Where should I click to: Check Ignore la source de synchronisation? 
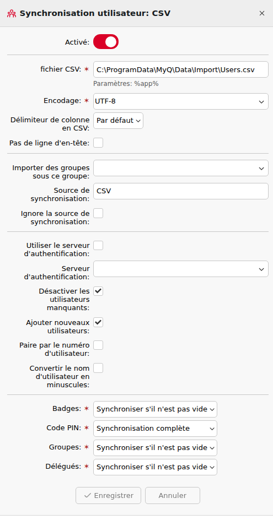click(x=98, y=213)
